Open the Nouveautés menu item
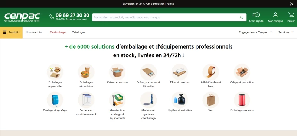 click(x=34, y=32)
